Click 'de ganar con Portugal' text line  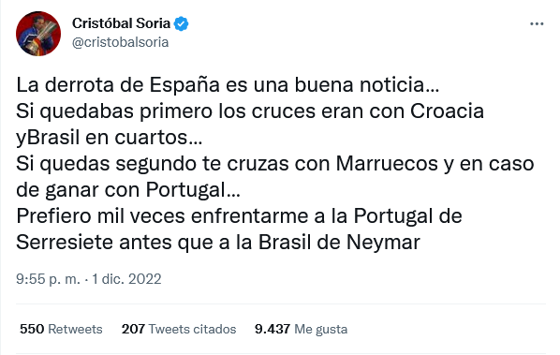tap(128, 190)
